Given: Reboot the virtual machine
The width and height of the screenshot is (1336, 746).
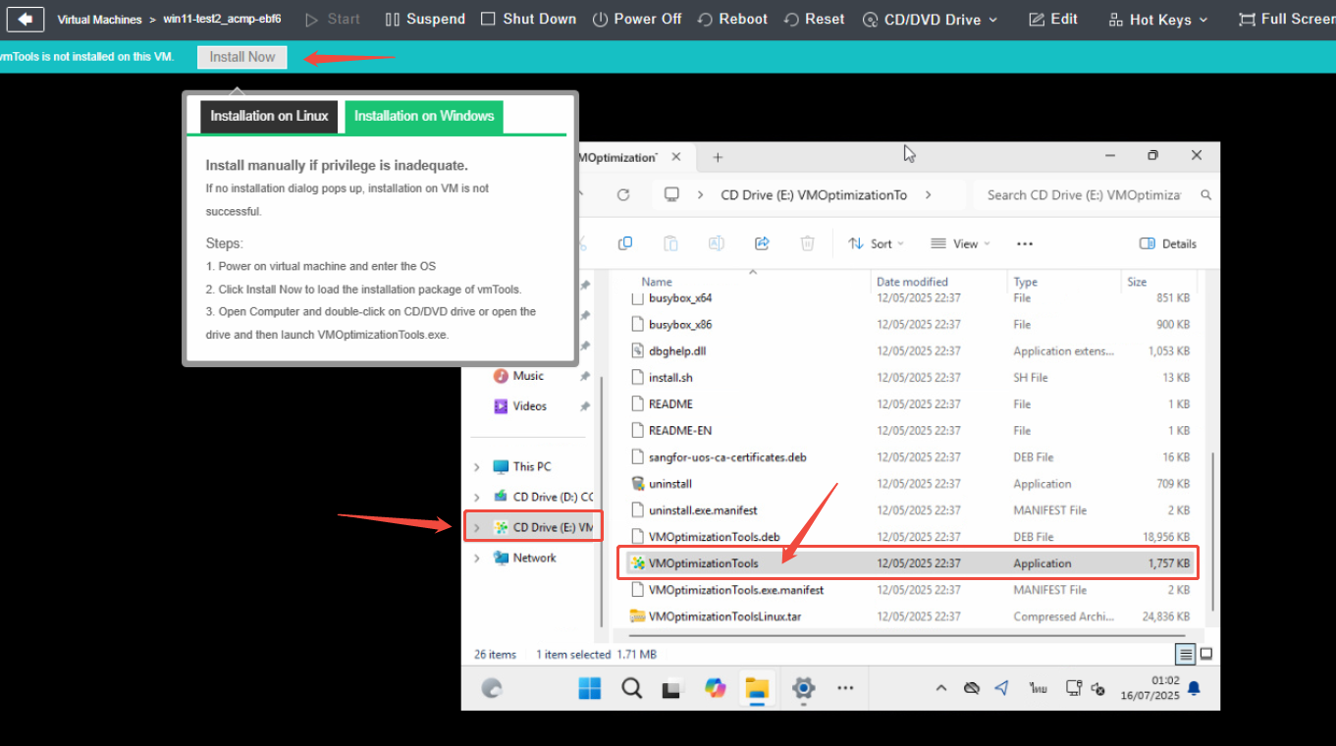Looking at the screenshot, I should click(731, 18).
